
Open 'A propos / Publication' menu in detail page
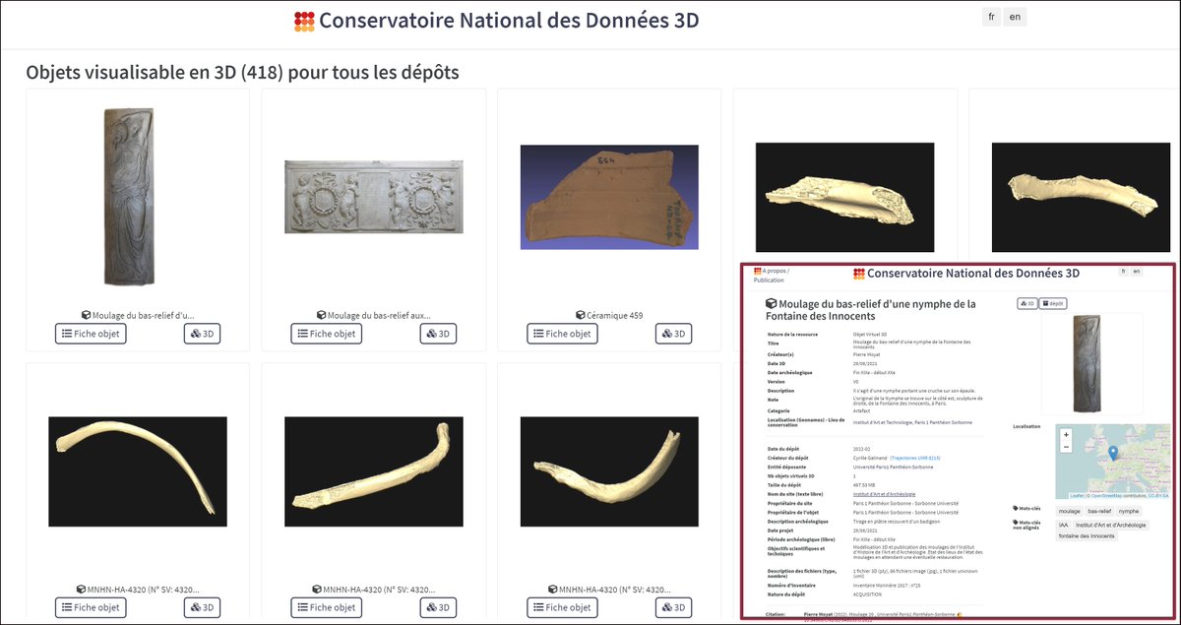(x=771, y=275)
